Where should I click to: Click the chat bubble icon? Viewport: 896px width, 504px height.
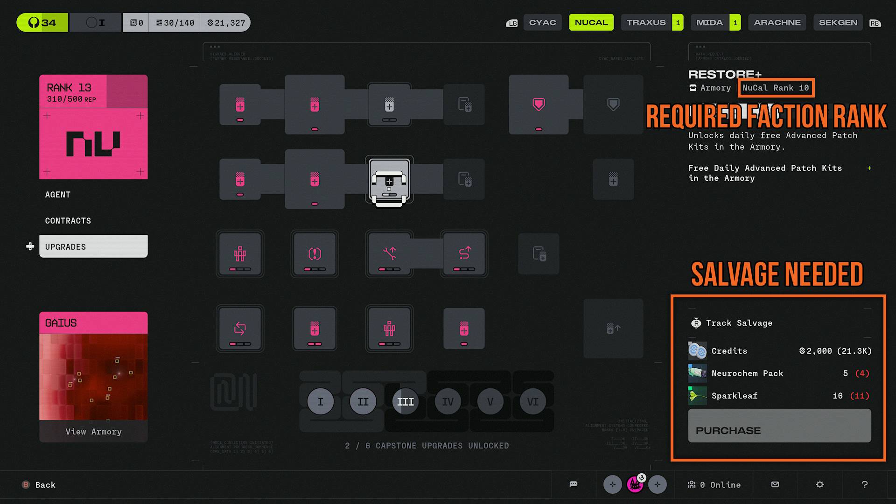pyautogui.click(x=574, y=484)
